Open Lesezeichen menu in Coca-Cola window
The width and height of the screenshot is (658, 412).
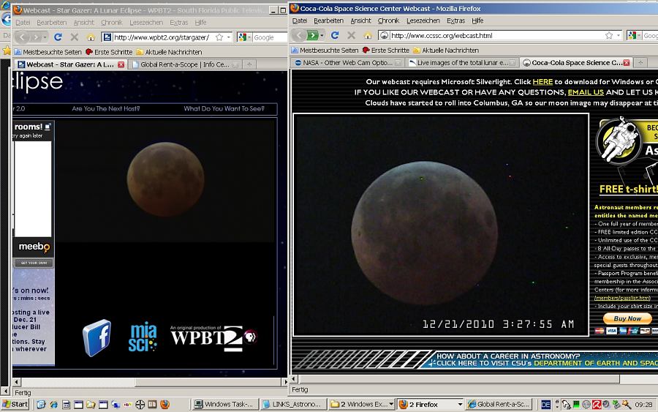(423, 20)
